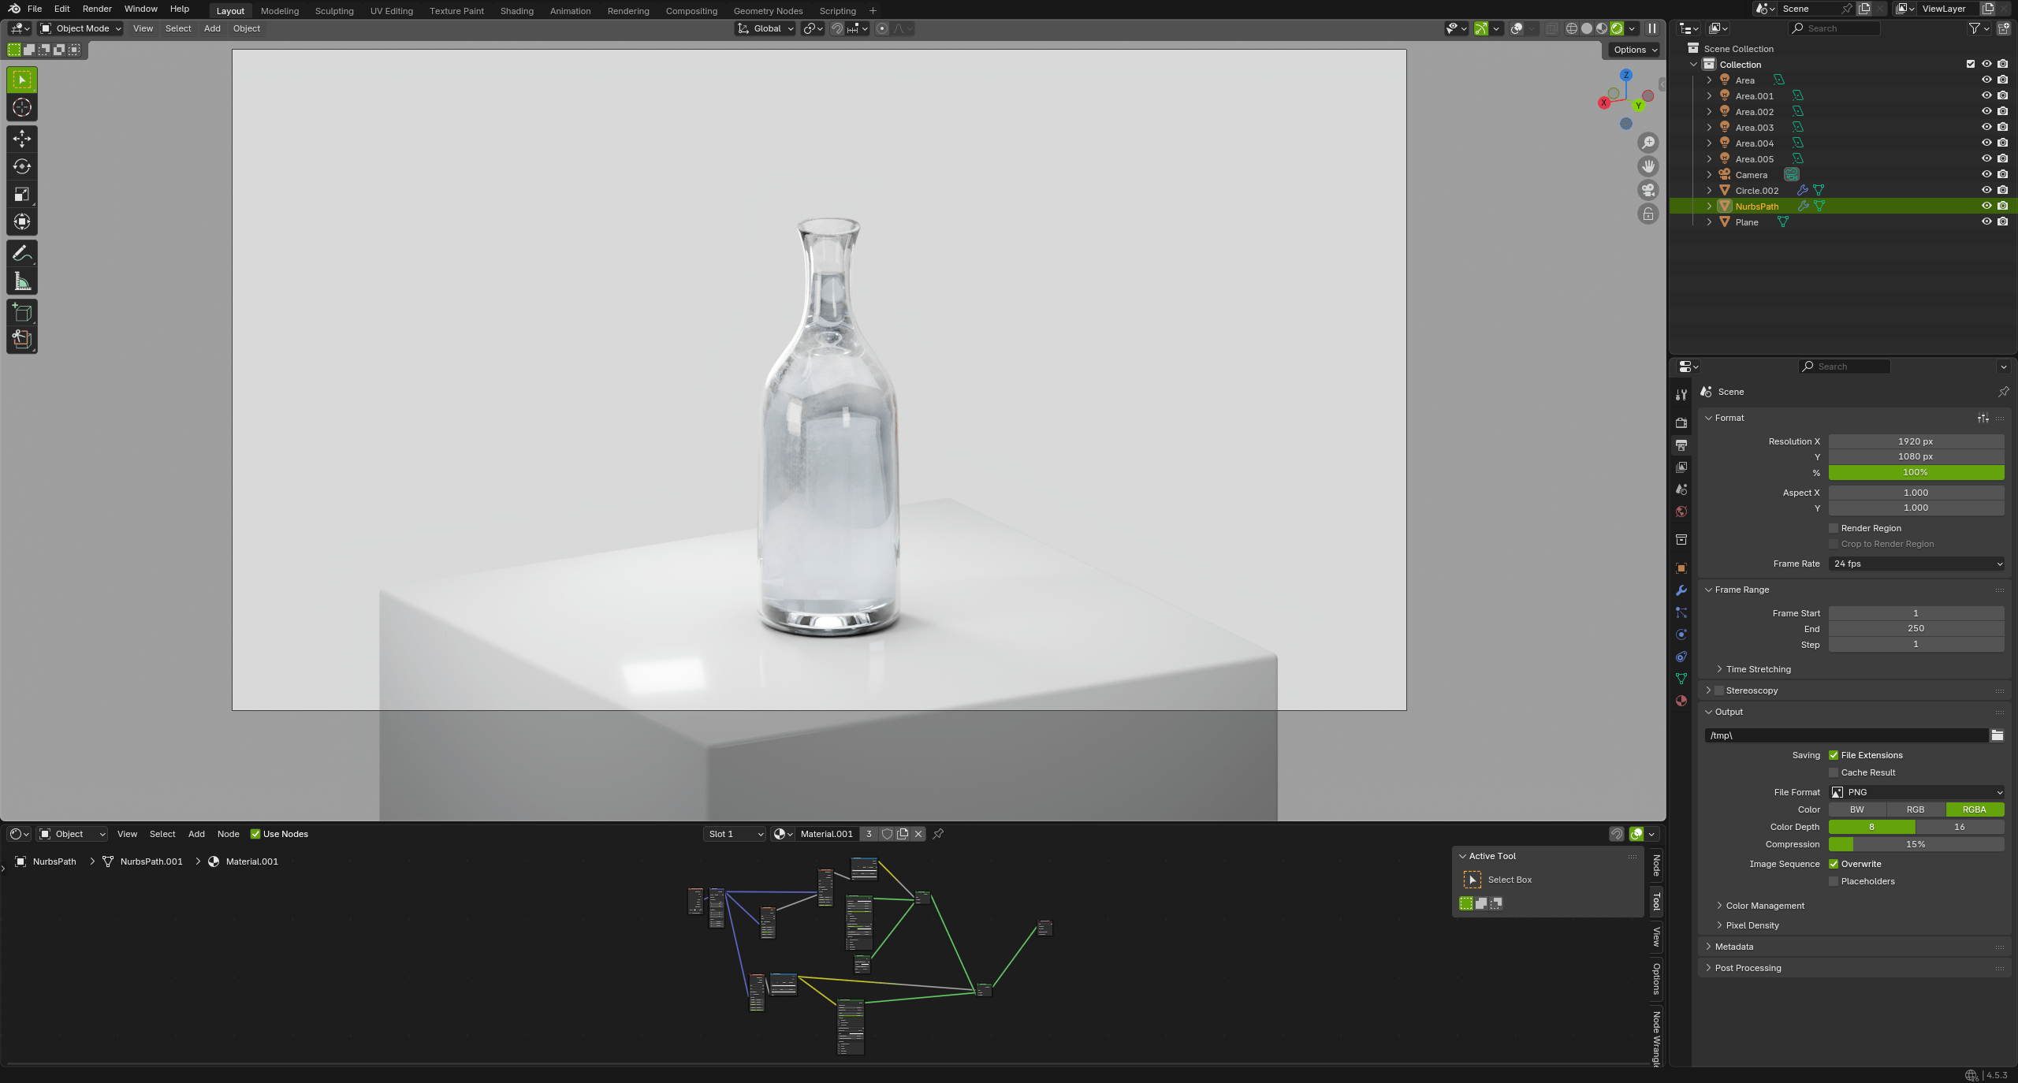
Task: Adjust the Compression slider
Action: click(1916, 844)
